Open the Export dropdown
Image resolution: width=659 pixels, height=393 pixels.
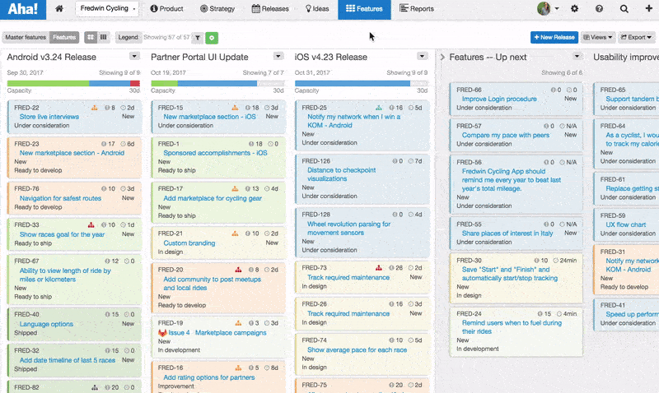click(x=636, y=37)
